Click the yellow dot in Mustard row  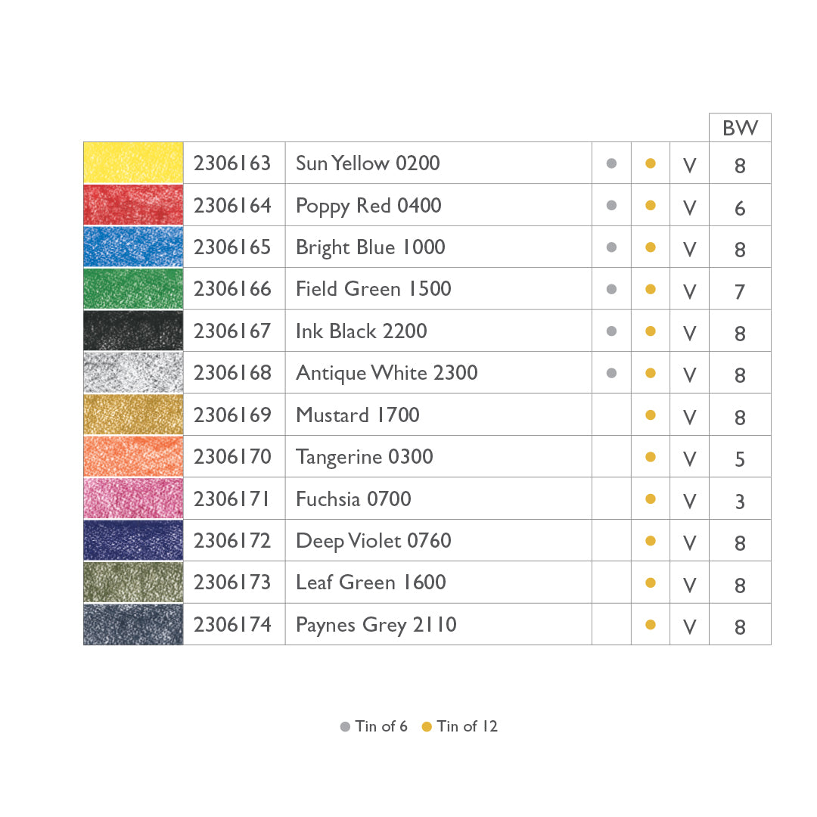pos(650,415)
